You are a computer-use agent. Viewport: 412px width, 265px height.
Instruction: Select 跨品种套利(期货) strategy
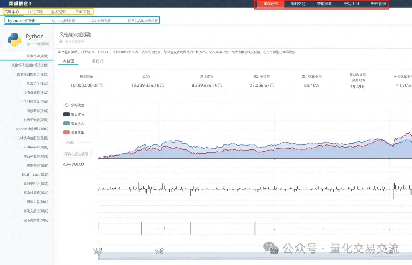pyautogui.click(x=36, y=156)
